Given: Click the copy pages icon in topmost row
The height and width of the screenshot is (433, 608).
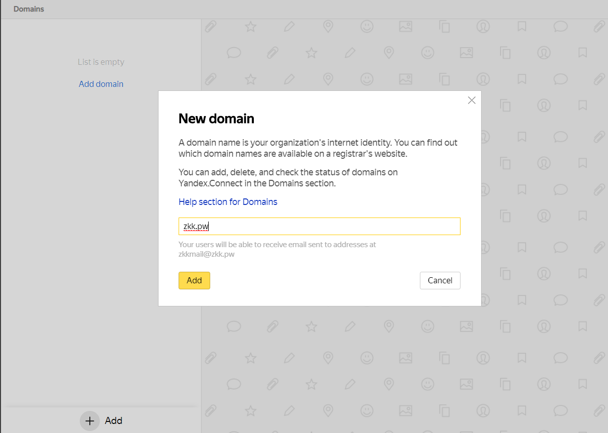Looking at the screenshot, I should tap(444, 26).
